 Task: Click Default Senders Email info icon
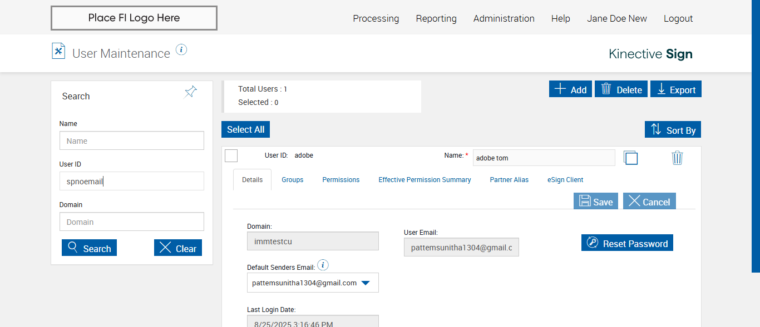tap(323, 265)
